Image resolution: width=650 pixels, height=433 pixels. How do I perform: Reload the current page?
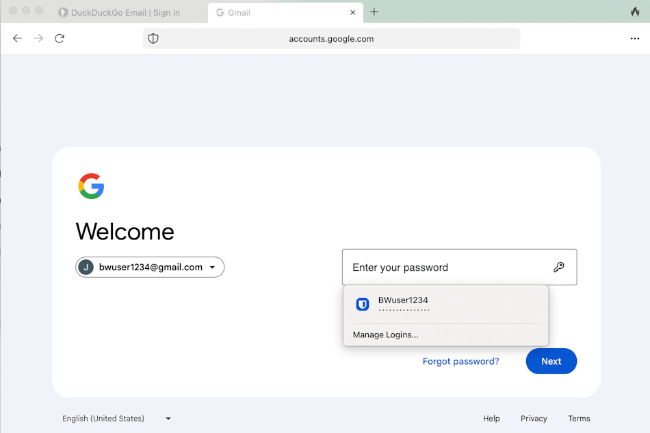[60, 38]
